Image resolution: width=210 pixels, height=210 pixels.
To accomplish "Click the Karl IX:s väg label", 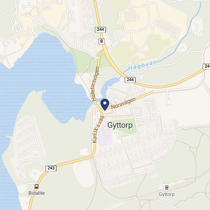I will [98, 129].
